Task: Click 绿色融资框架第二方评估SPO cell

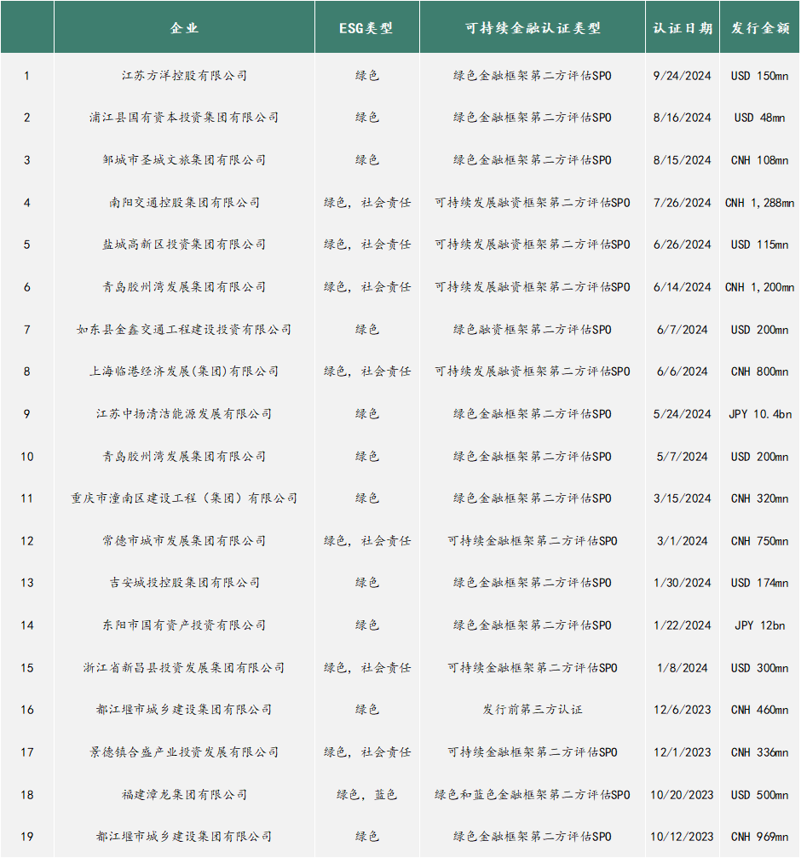Action: click(533, 330)
